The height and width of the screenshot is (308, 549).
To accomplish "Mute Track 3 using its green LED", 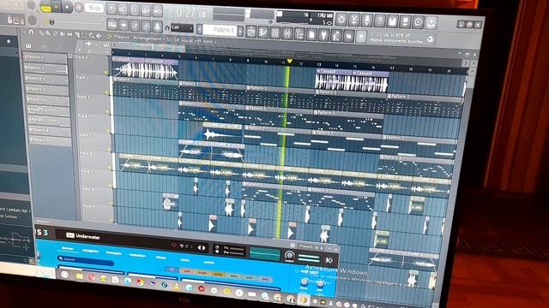I will pos(108,112).
